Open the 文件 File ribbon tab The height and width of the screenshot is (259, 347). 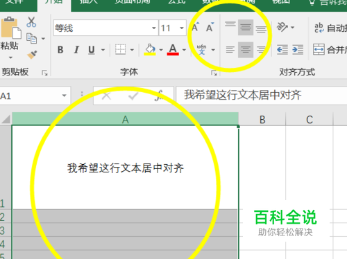15,2
